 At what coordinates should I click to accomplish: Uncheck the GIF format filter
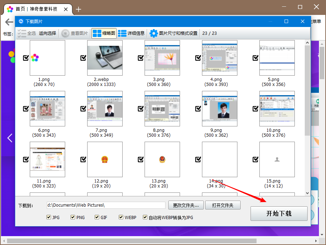(x=97, y=217)
